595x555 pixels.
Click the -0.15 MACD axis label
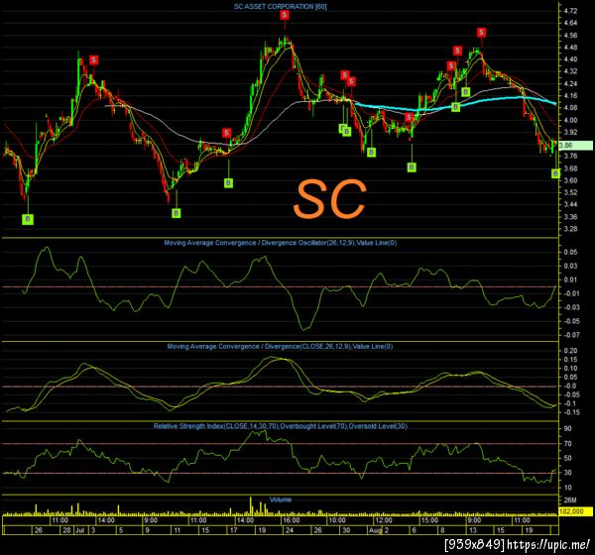coord(571,412)
